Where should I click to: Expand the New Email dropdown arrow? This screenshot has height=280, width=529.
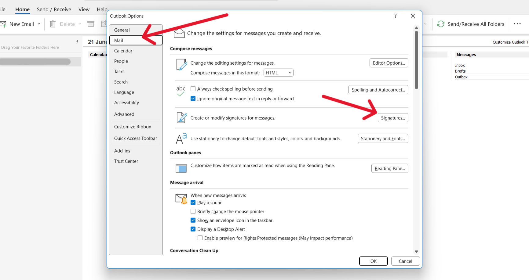(x=39, y=24)
